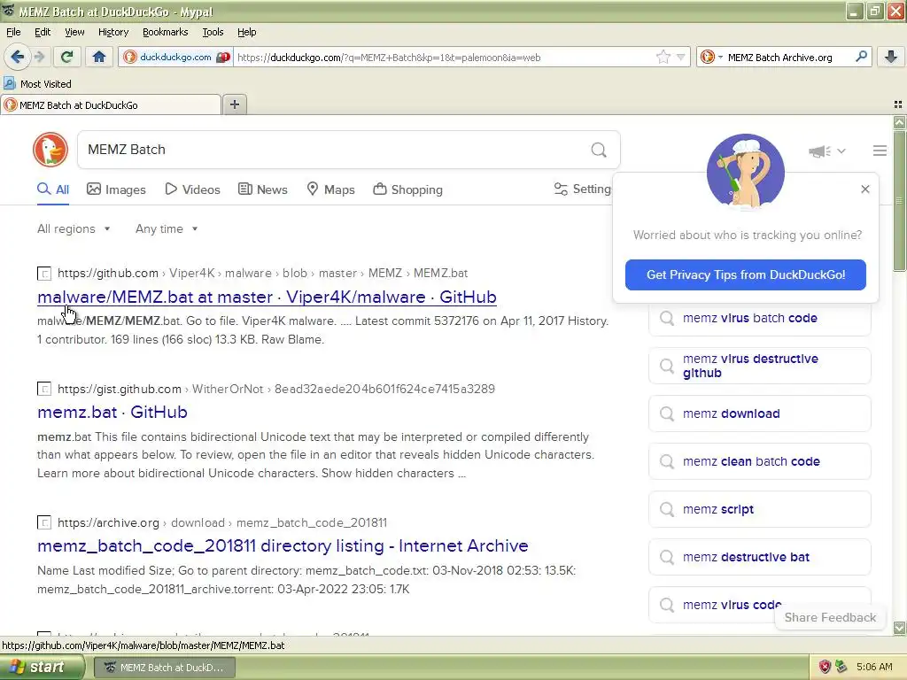Screen dimensions: 907x680
Task: Search related: memz virus destructive github
Action: [x=759, y=366]
